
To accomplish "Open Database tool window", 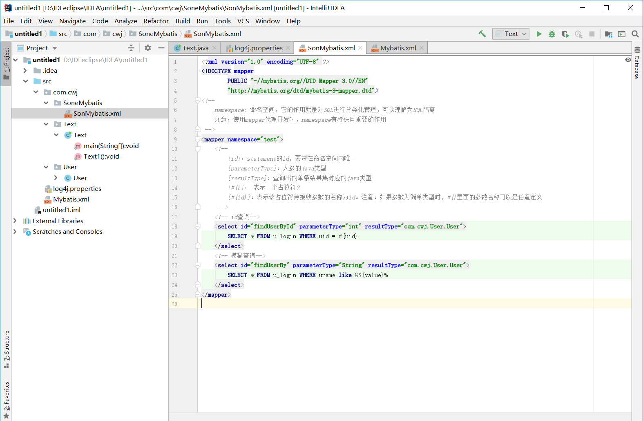I will [x=637, y=63].
